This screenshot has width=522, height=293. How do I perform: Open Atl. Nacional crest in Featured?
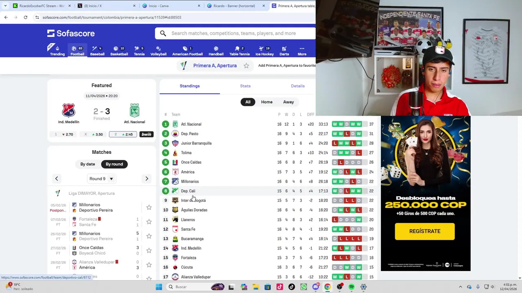(135, 110)
